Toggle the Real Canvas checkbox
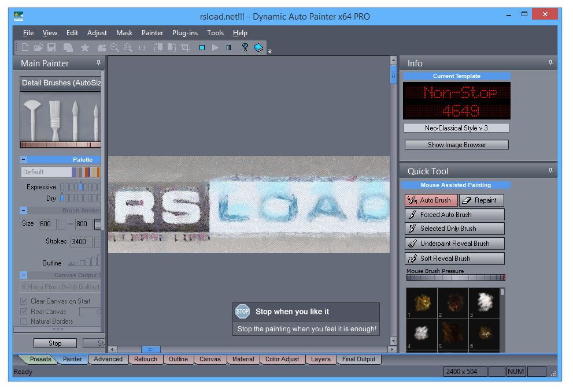 coord(24,312)
